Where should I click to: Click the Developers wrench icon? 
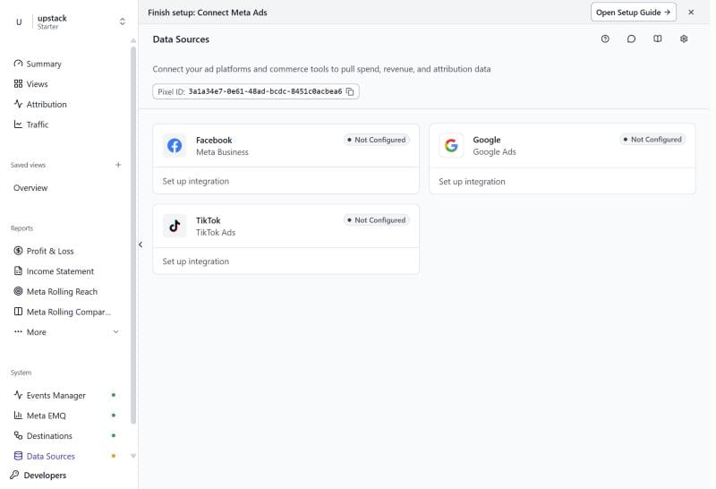tap(14, 475)
